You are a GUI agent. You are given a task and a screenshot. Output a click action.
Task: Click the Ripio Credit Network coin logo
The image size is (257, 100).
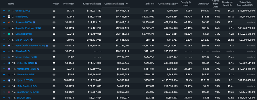click(9, 46)
